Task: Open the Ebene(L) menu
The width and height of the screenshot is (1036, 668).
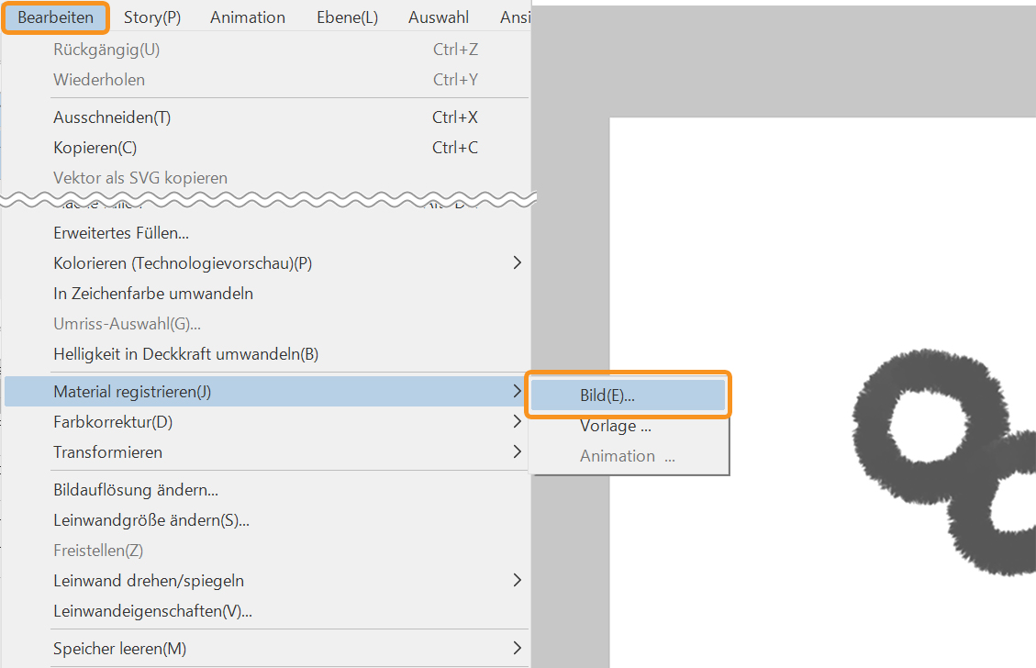Action: click(347, 17)
